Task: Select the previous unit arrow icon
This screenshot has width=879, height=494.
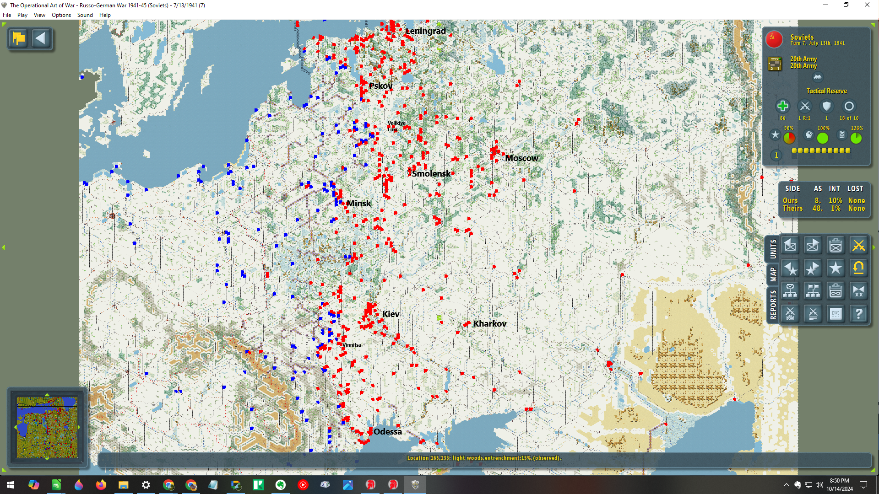Action: [x=790, y=246]
